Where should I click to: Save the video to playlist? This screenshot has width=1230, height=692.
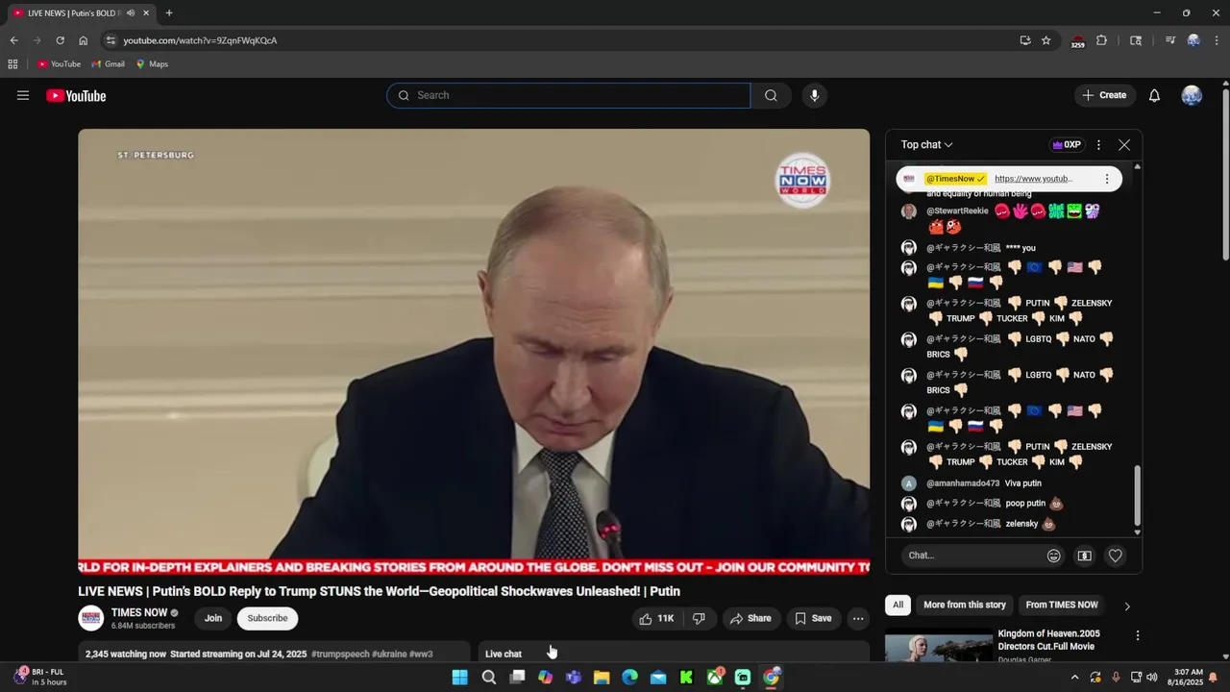[x=813, y=618]
